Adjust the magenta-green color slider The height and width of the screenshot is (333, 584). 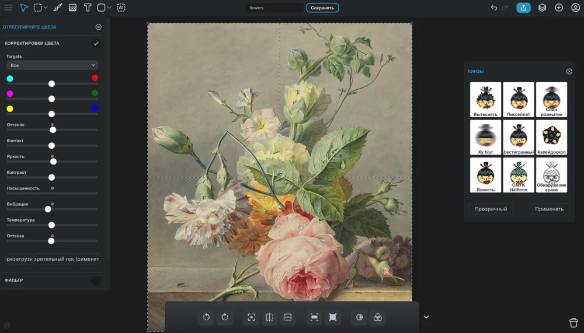coord(52,99)
